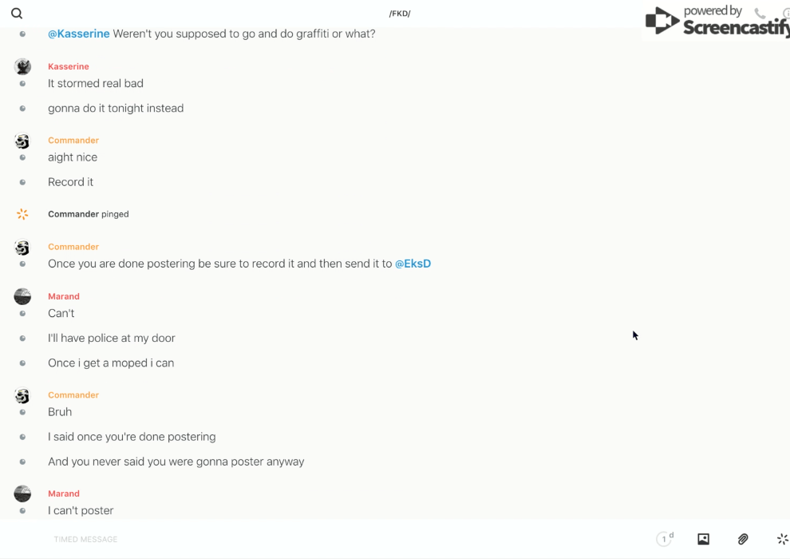Click the @Kasserine mention at top
Viewport: 790px width, 559px height.
click(79, 34)
